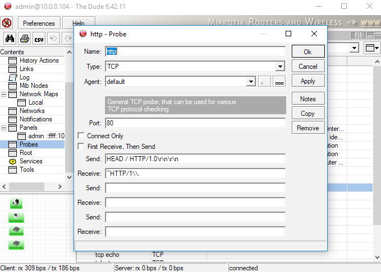
Task: Select the 10.0.0.101 device icon on map
Action: click(16, 217)
